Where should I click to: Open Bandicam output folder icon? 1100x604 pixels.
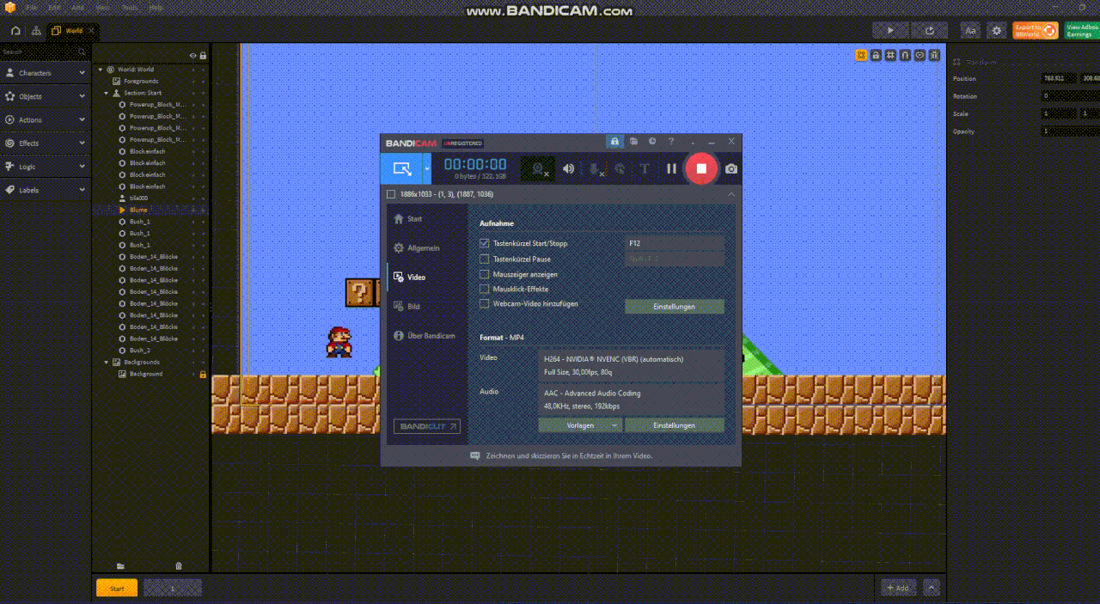point(633,142)
